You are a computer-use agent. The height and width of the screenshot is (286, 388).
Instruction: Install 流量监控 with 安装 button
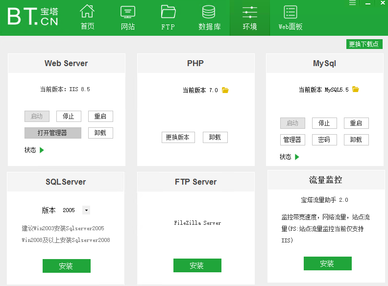point(328,263)
